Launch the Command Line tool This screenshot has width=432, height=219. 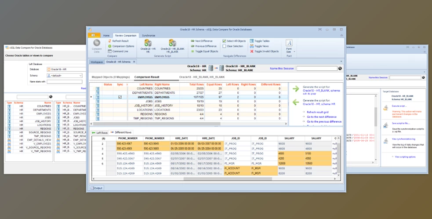tap(118, 51)
